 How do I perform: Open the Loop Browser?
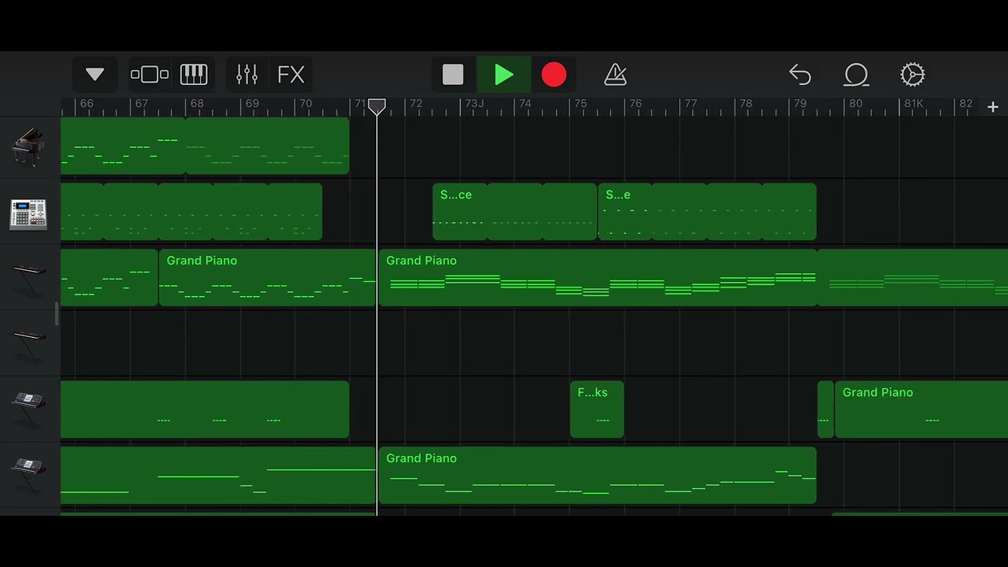(x=856, y=75)
